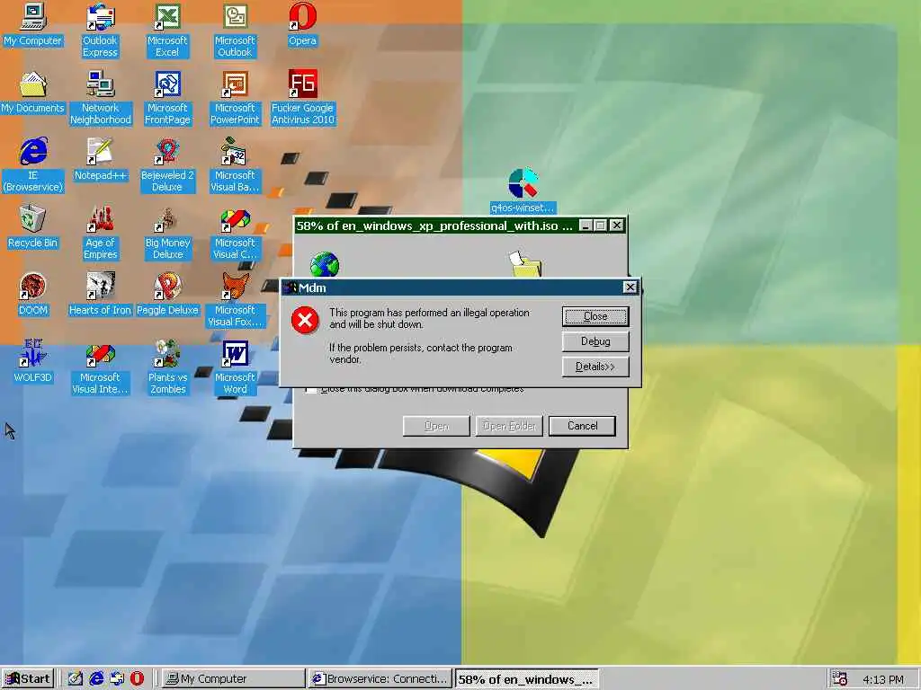Maximize the ISO download window

pyautogui.click(x=600, y=226)
